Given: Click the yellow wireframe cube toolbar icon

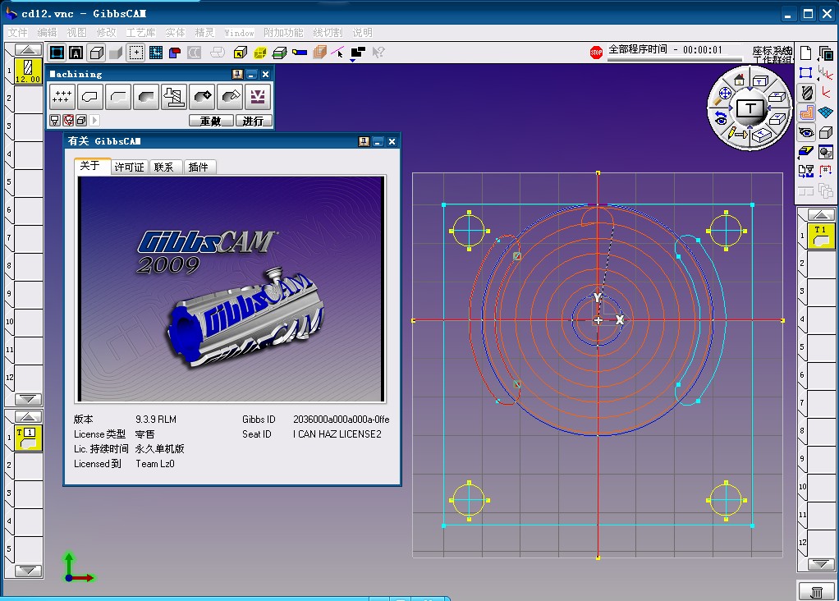Looking at the screenshot, I should pos(260,53).
